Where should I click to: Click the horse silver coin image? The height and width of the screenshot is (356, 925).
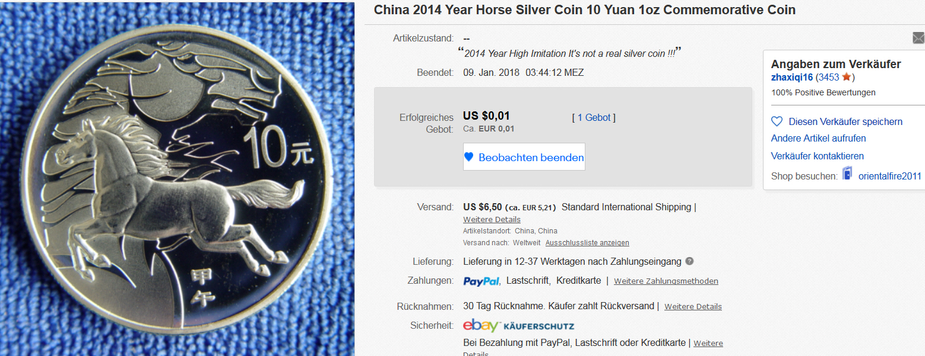coord(178,178)
